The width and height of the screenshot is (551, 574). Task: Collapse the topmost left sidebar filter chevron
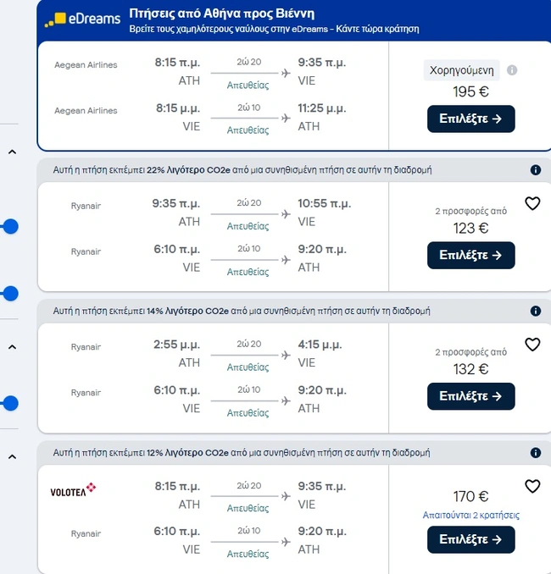coord(12,152)
